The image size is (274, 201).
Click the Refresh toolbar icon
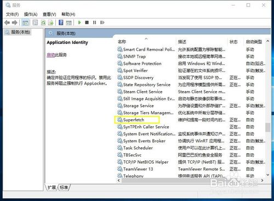point(43,23)
